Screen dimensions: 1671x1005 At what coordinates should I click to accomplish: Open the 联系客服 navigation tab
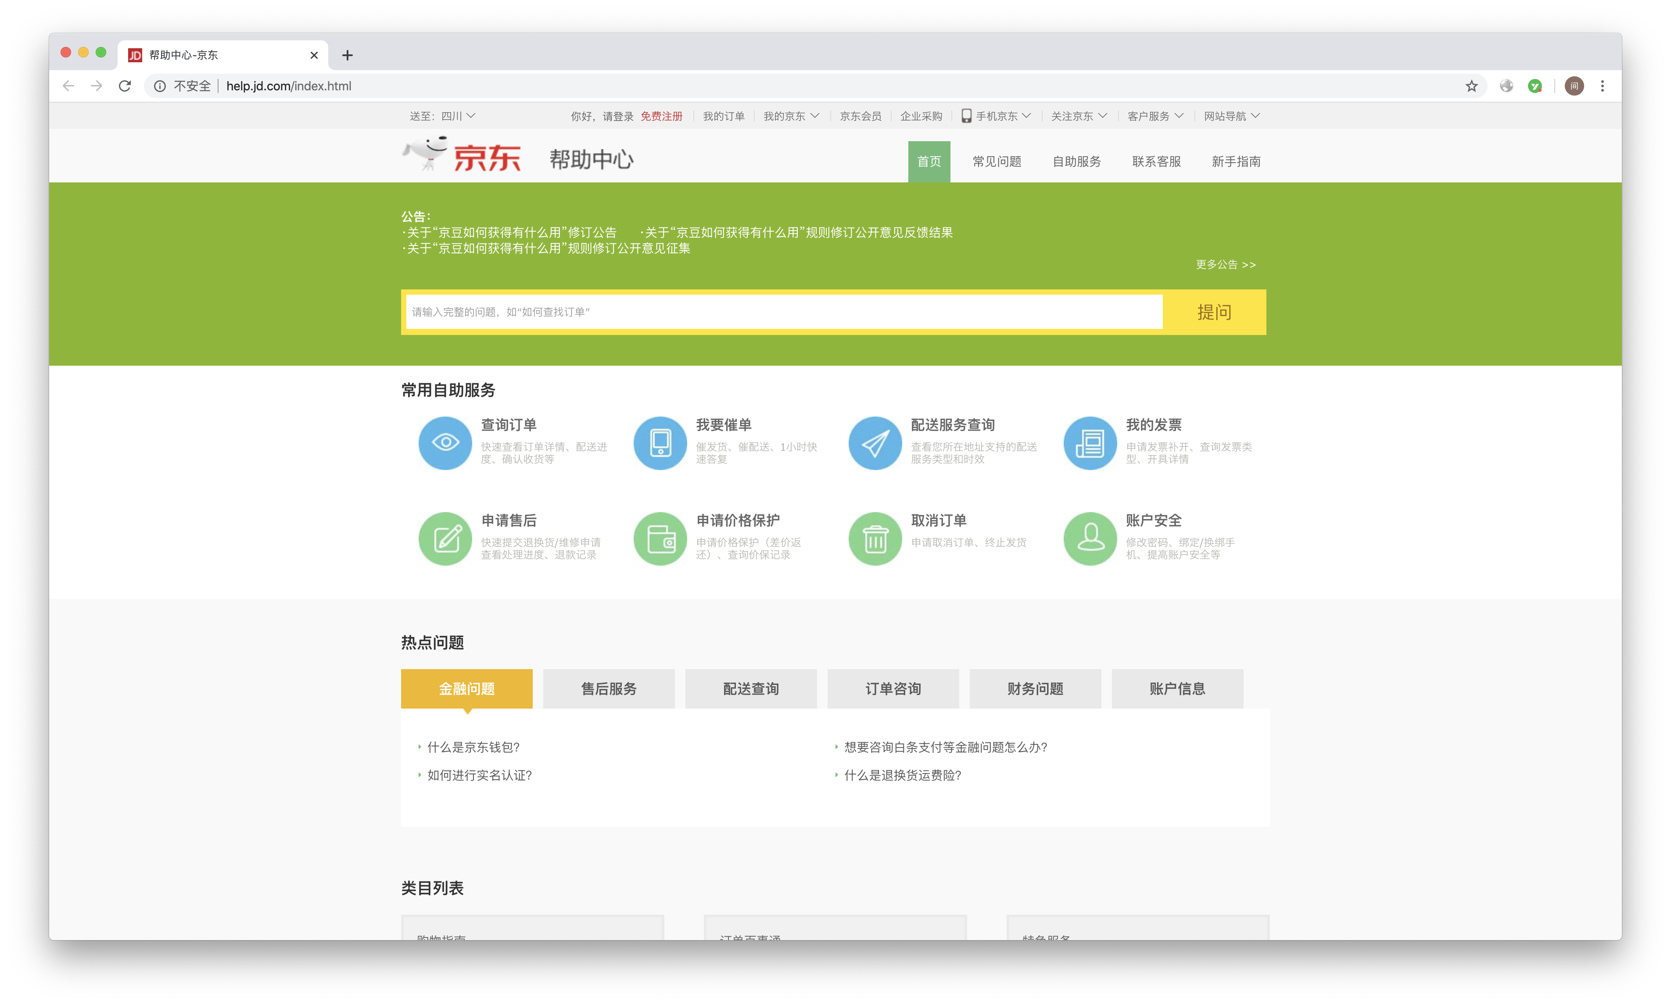[x=1157, y=161]
